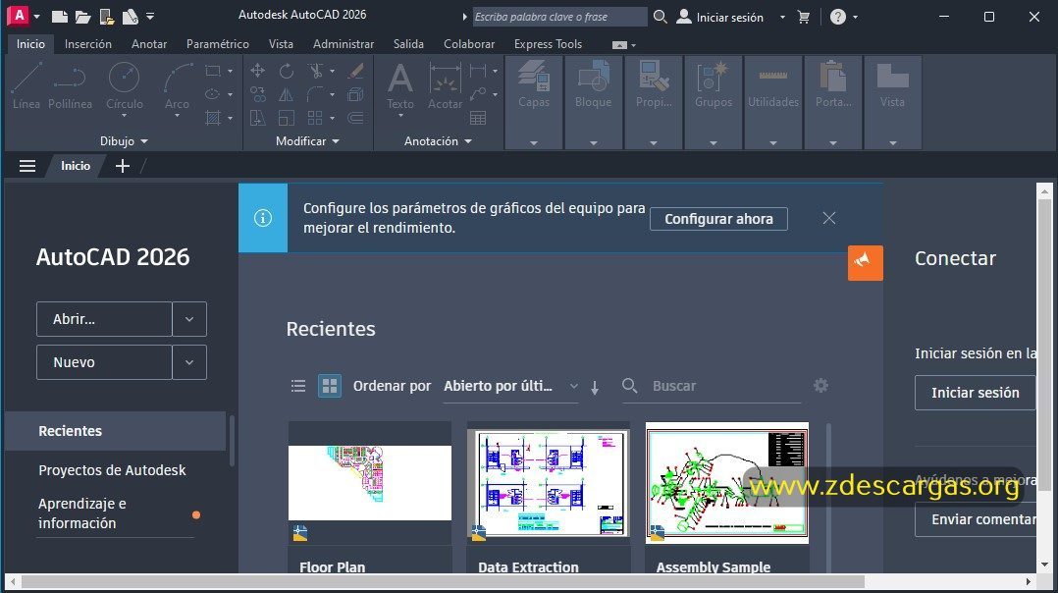Open the Abierto por últi... sort dropdown
Screen dimensions: 1058x593
510,386
